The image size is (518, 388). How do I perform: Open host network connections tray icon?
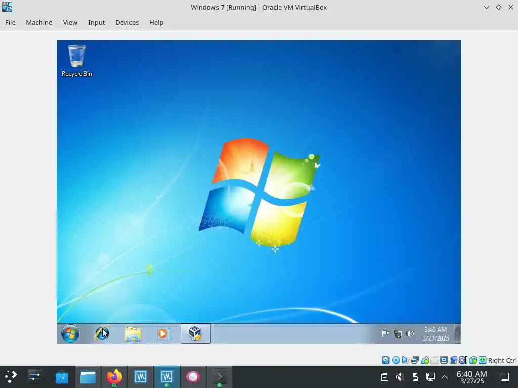pos(430,377)
